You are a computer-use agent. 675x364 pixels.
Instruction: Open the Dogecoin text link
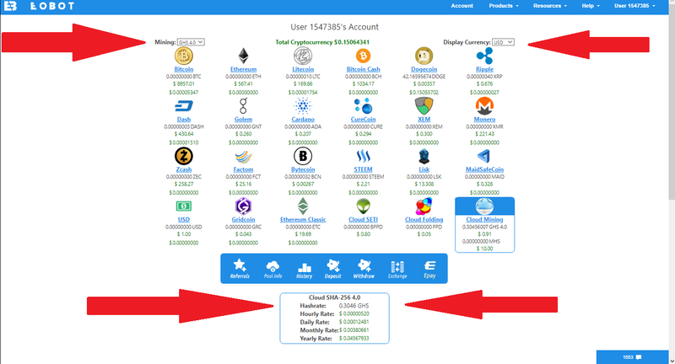coord(424,69)
